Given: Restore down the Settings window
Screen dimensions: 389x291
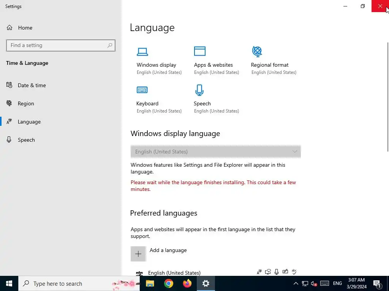Looking at the screenshot, I should 363,6.
